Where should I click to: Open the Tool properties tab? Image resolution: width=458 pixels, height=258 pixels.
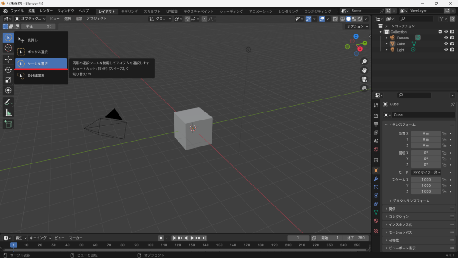click(x=376, y=106)
